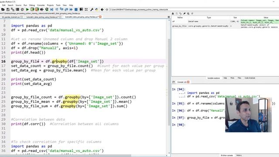This screenshot has height=157, width=279.
Task: Run cell and advance icon
Action: (x=37, y=10)
